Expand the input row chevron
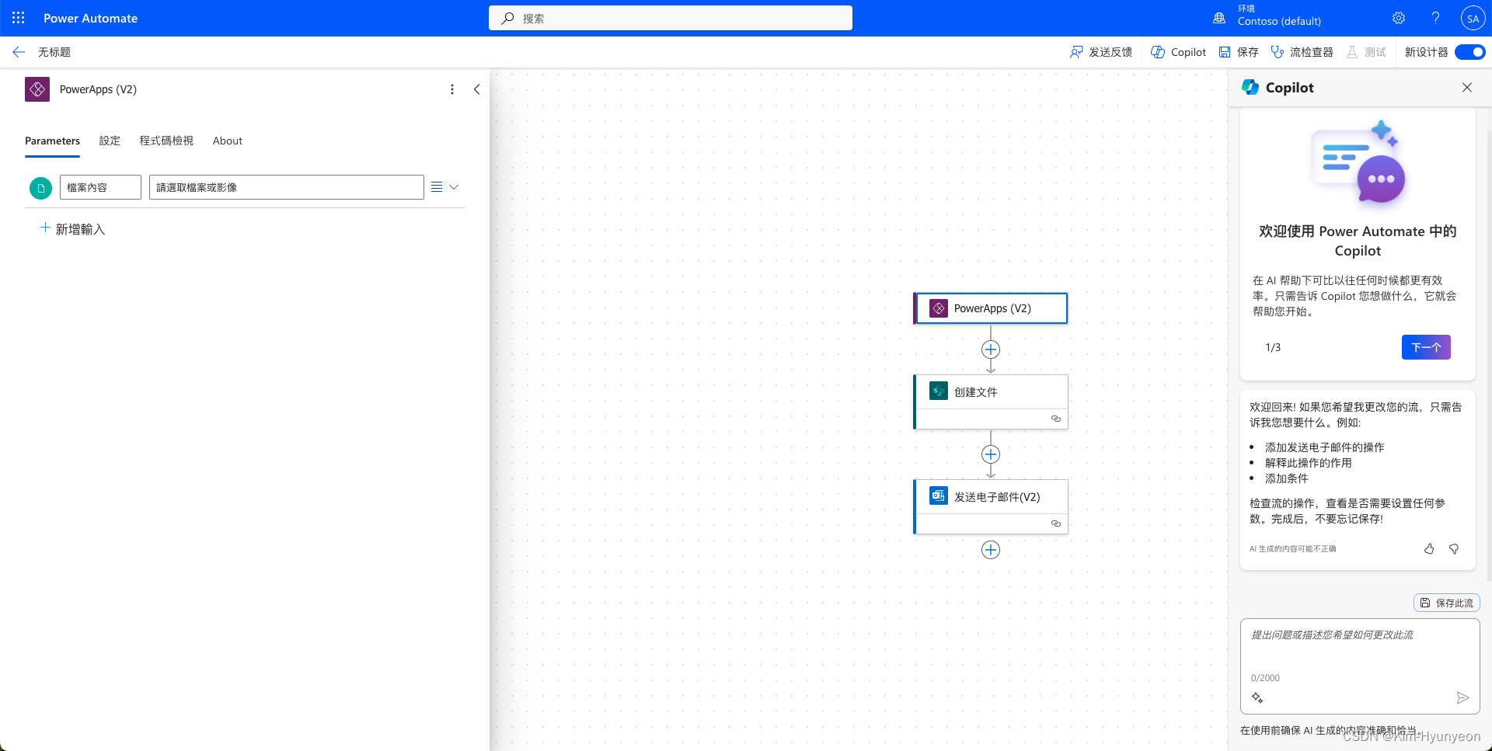1492x751 pixels. (455, 187)
